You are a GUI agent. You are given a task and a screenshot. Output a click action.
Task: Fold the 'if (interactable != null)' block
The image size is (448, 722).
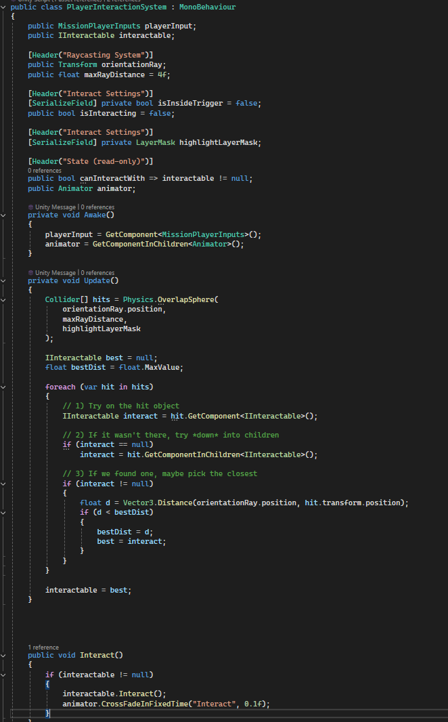5,675
